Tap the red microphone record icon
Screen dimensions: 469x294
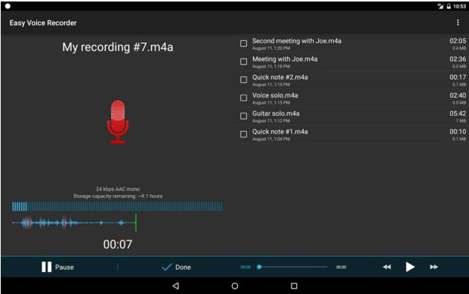click(118, 122)
